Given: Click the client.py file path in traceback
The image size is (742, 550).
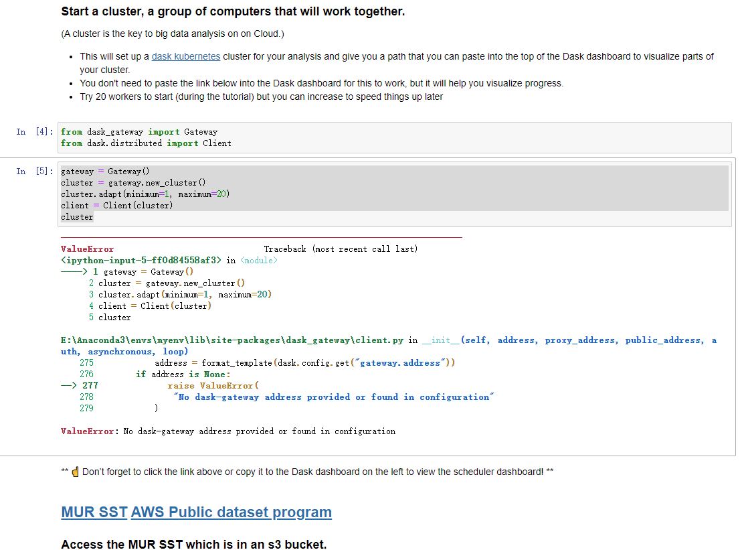Looking at the screenshot, I should [x=232, y=340].
